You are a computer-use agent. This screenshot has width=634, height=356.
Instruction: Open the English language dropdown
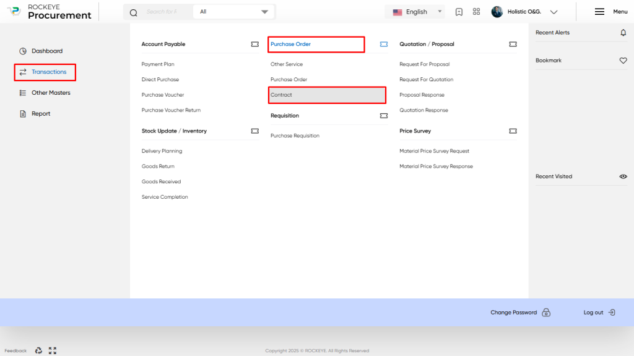[415, 12]
